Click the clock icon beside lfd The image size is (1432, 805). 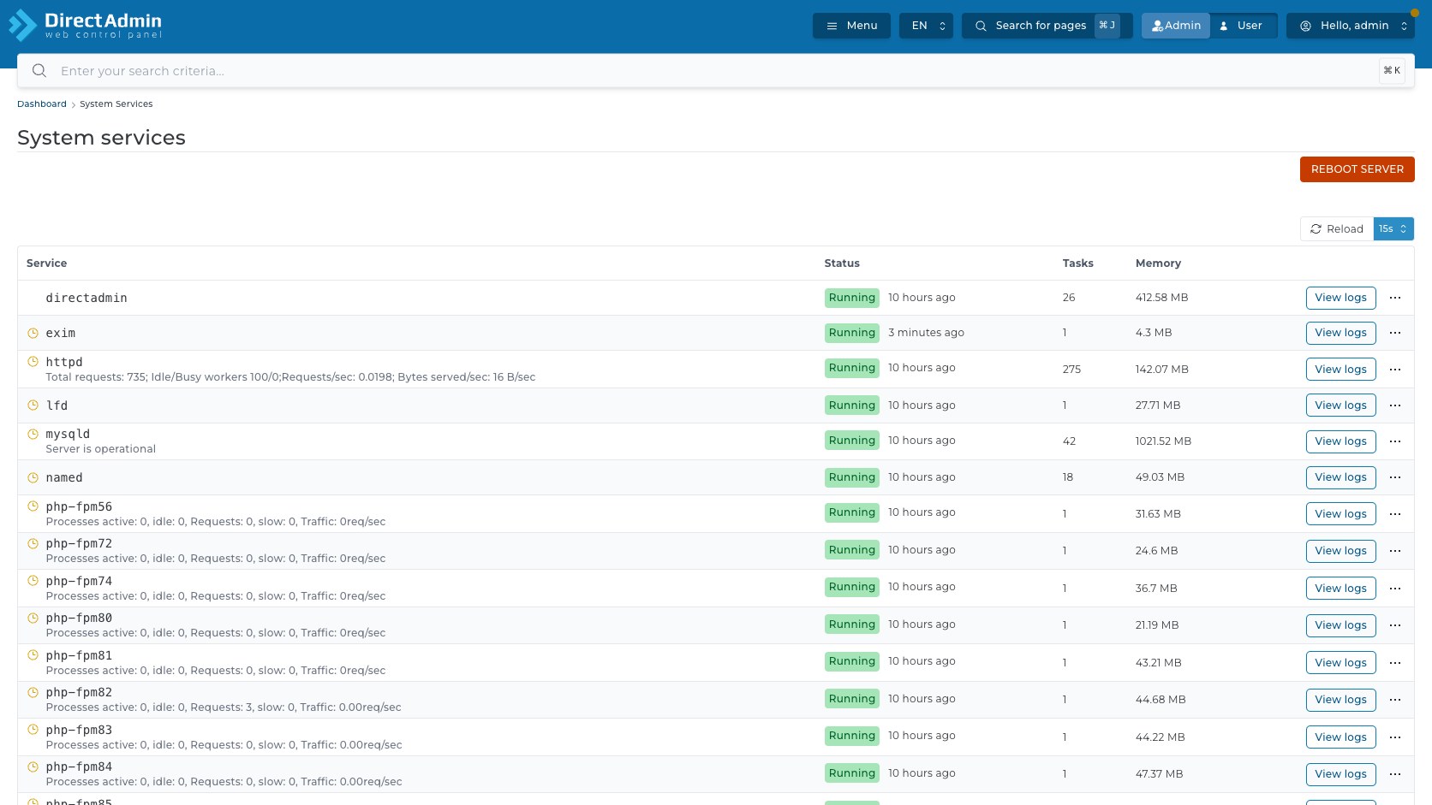[x=33, y=405]
